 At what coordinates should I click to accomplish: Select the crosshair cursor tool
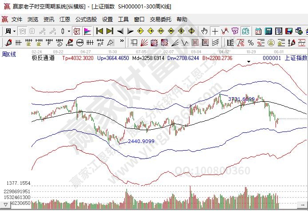(215, 31)
